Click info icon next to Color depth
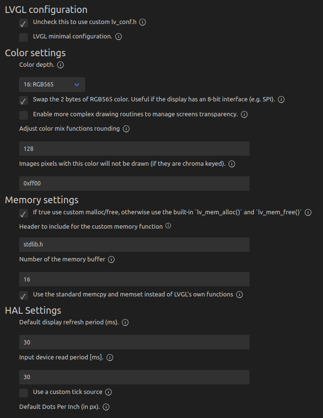The height and width of the screenshot is (418, 323). click(60, 65)
